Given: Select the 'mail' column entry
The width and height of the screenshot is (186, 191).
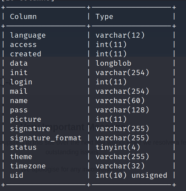Looking at the screenshot, I should [19, 91].
